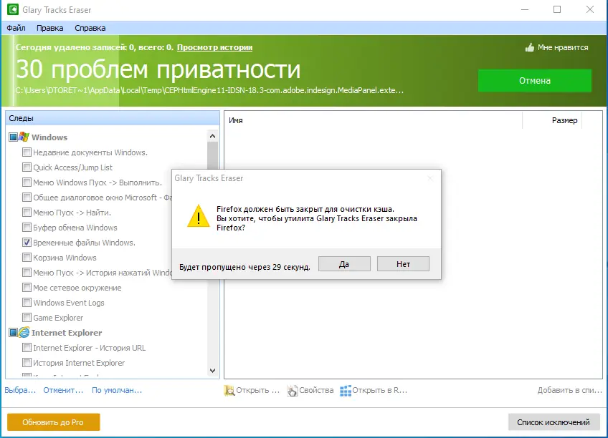Open the Справка menu
The height and width of the screenshot is (438, 608).
(x=90, y=28)
